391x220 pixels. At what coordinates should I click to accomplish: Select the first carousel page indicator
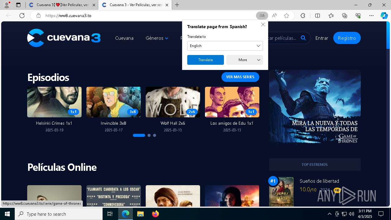pos(139,135)
